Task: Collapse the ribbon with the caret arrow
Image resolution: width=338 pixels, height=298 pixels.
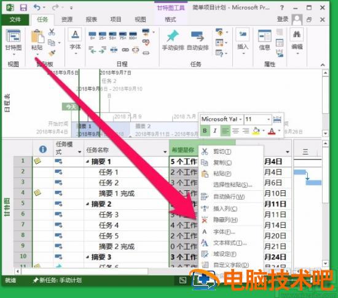Action: click(x=323, y=65)
